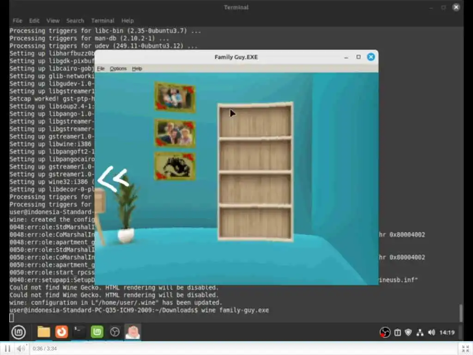Screen dimensions: 473x355
Task: Click 'Processing triggers for libc-bin' line
Action: pos(105,31)
